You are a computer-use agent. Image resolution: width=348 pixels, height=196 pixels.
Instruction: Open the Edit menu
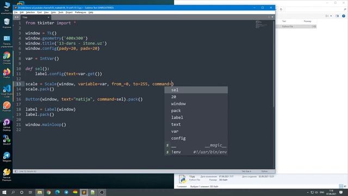coord(22,13)
